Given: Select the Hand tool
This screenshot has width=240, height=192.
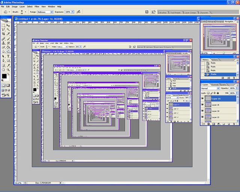Looking at the screenshot, I should point(3,70).
